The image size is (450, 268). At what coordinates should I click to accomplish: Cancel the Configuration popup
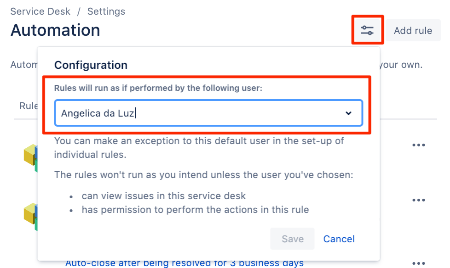pos(339,239)
